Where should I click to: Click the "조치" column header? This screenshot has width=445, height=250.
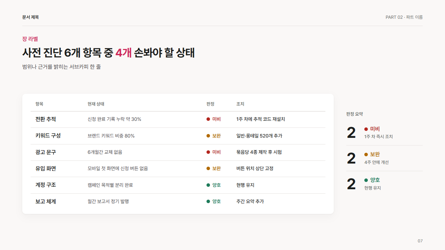pos(240,104)
